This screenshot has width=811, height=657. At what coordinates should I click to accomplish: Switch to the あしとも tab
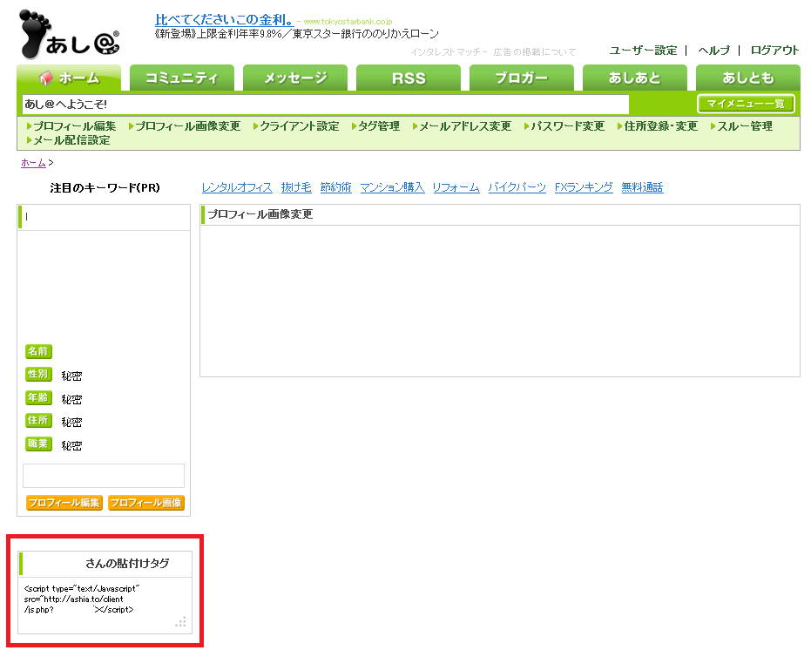point(748,78)
